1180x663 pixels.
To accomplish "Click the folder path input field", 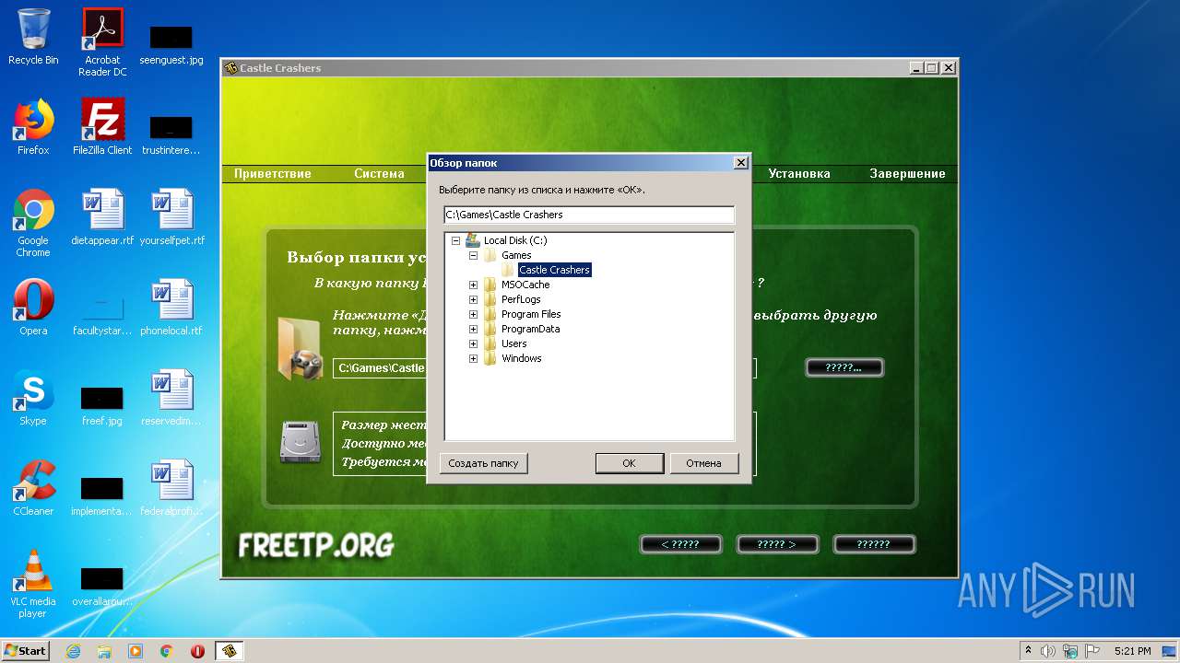I will (589, 215).
